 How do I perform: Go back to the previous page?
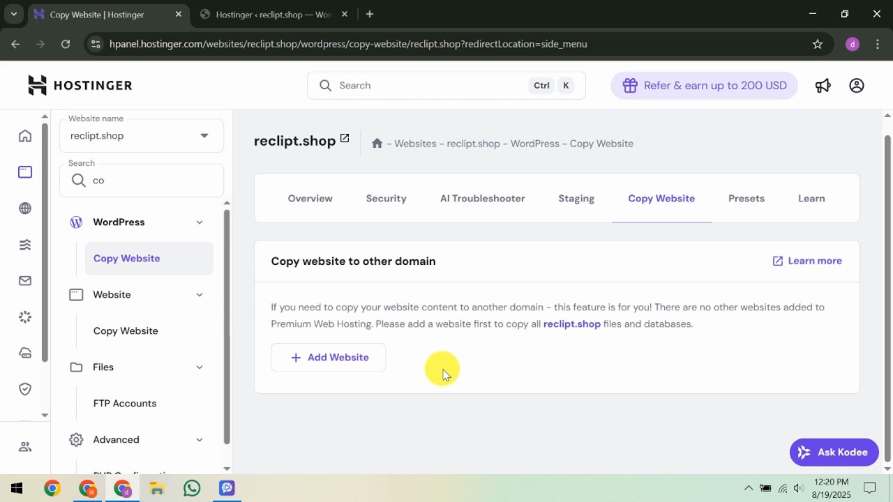click(15, 44)
